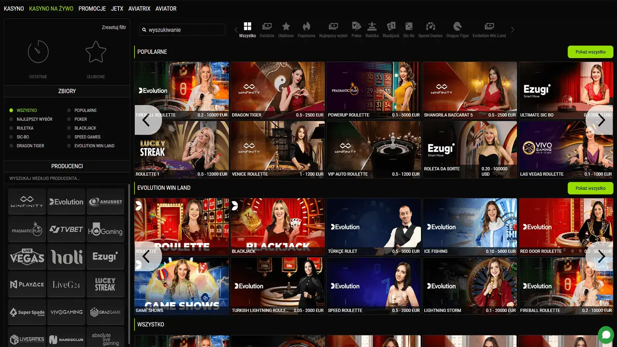Select NAJLEPSZY WYBÓR radio option under Zbiory

click(x=11, y=119)
